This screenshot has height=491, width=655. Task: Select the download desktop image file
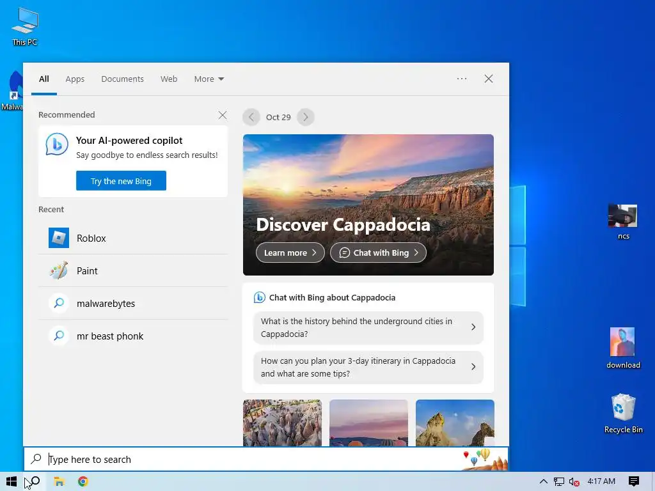point(623,348)
